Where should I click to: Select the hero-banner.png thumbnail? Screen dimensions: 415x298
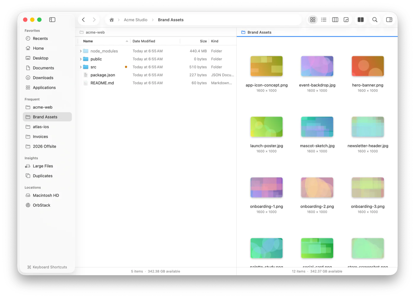pyautogui.click(x=368, y=66)
